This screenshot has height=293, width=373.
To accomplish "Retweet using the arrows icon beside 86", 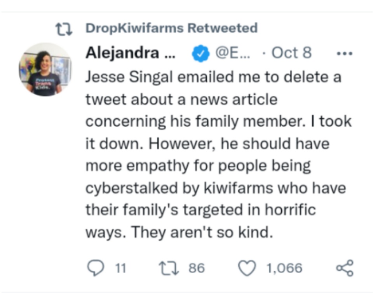I will [169, 268].
